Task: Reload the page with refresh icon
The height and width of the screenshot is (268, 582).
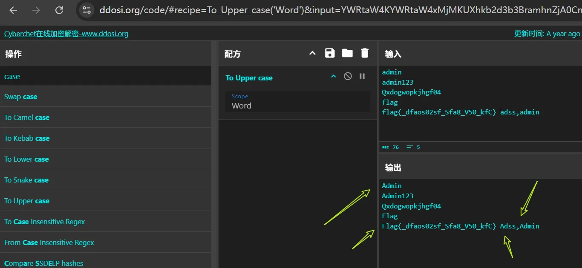Action: click(59, 10)
